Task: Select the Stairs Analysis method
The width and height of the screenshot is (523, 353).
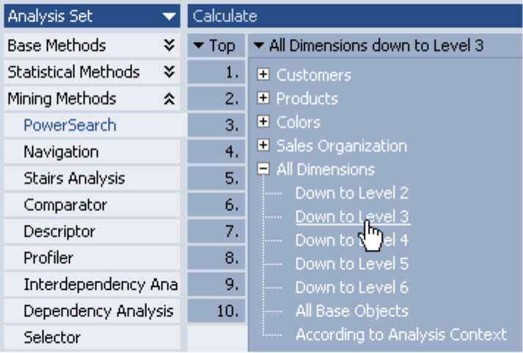Action: click(x=74, y=178)
